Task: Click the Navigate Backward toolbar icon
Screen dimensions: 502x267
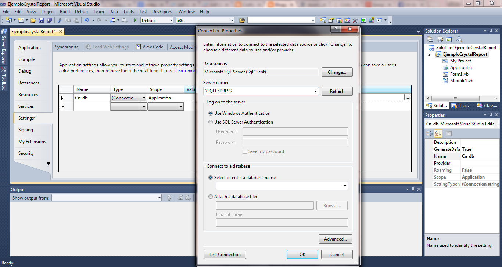Action: coord(112,20)
